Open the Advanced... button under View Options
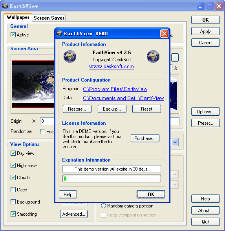Viewport: 225px width, 231px height. (74, 214)
